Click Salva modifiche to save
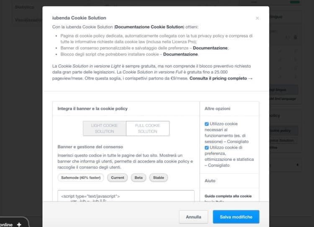This screenshot has width=314, height=227. 236,217
